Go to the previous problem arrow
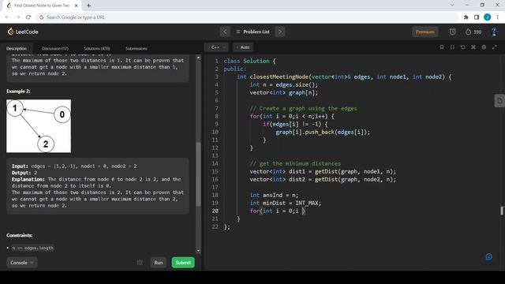 pyautogui.click(x=225, y=32)
